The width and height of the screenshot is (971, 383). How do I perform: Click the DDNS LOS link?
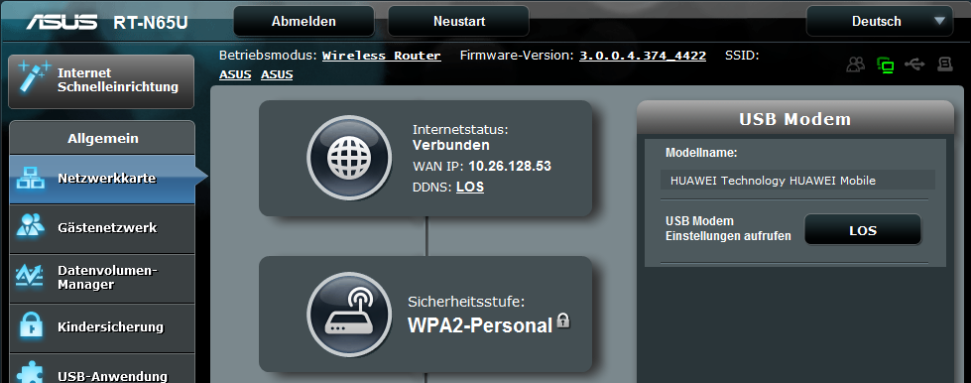point(470,187)
